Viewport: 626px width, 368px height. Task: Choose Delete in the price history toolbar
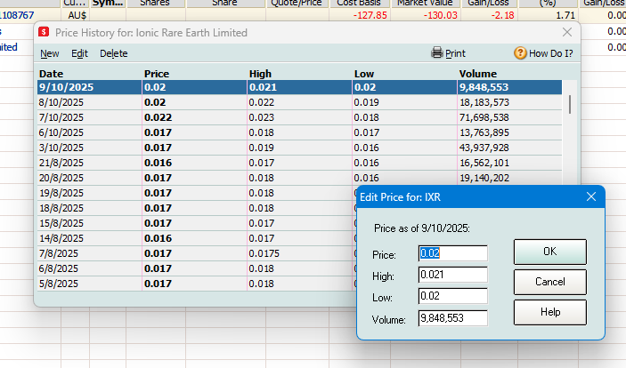(113, 53)
